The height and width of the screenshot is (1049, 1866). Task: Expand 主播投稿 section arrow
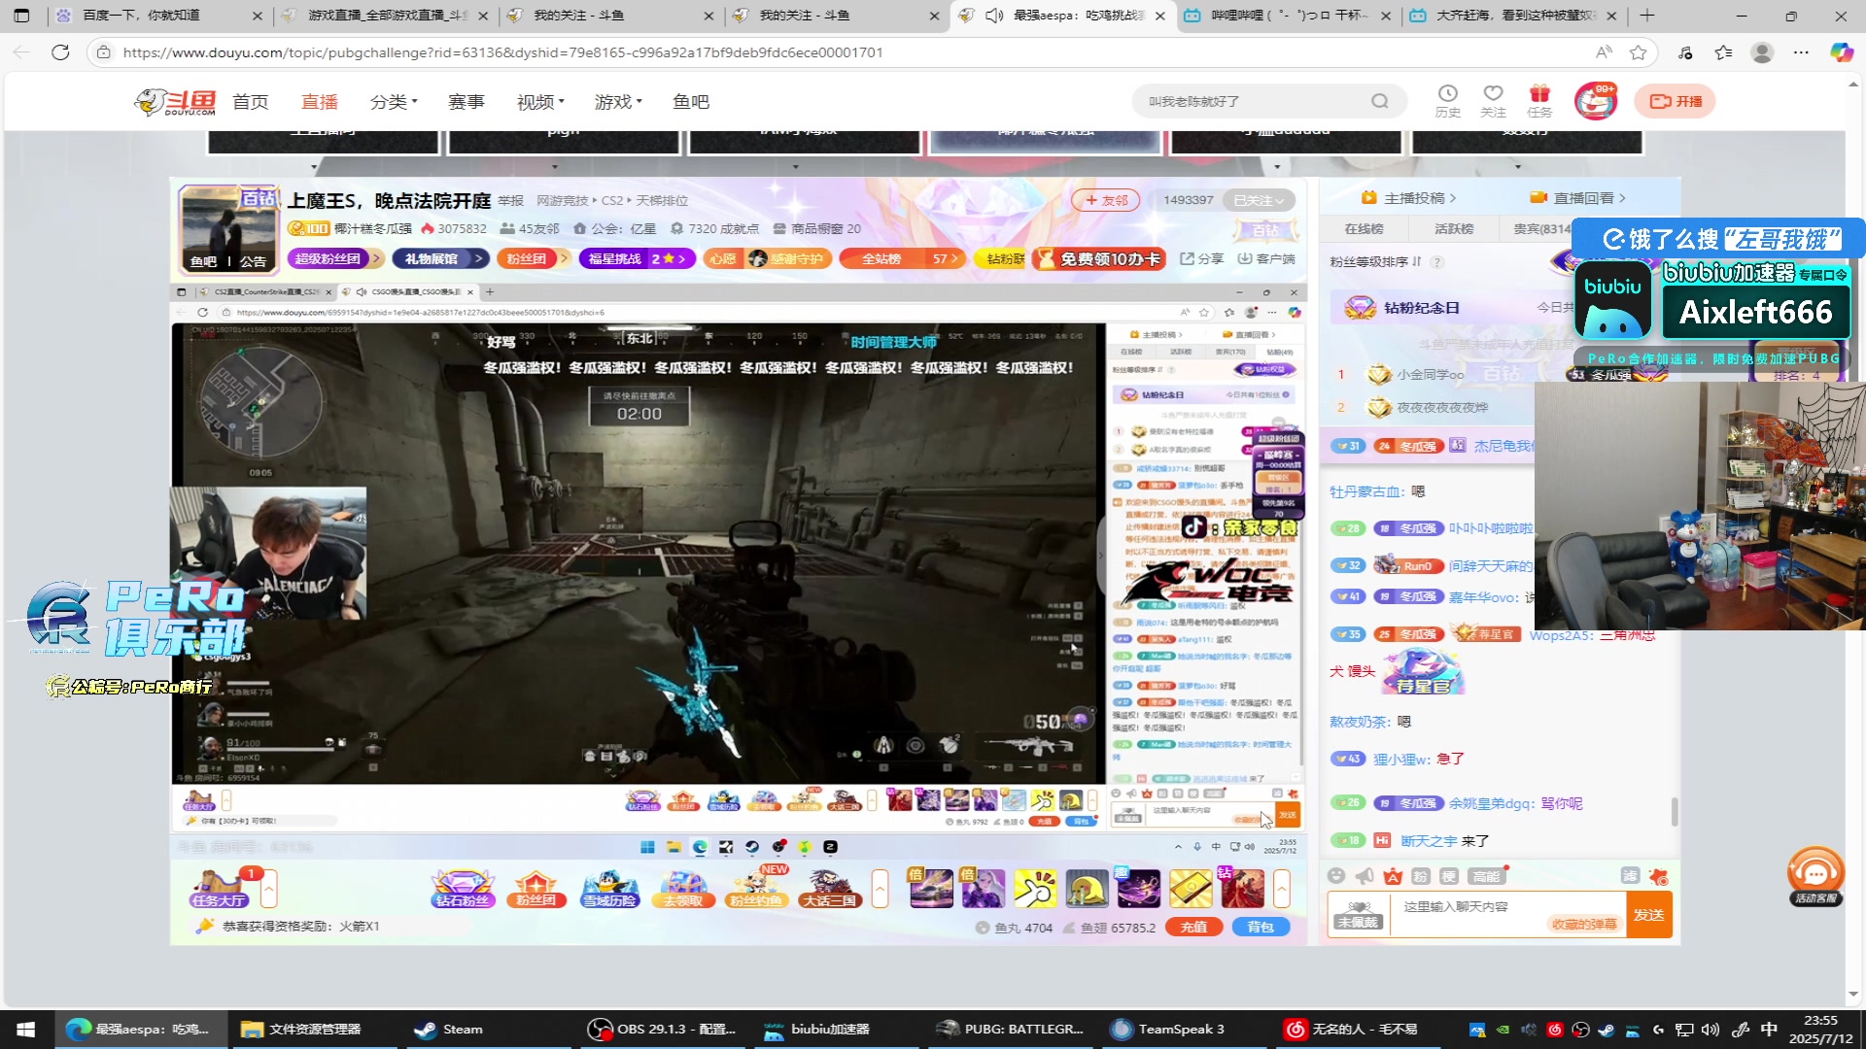[1453, 198]
